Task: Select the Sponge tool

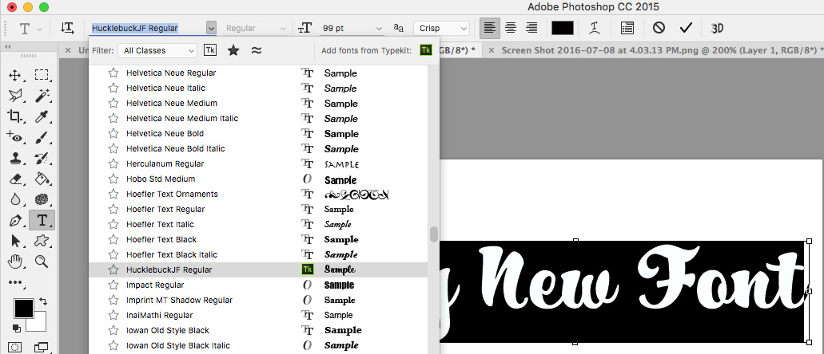Action: [x=42, y=200]
